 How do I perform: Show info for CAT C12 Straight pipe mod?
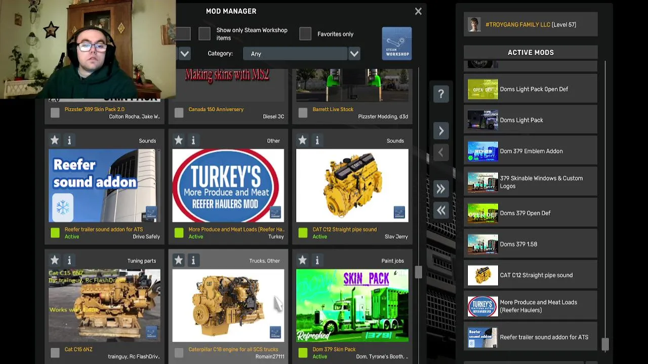tap(317, 140)
